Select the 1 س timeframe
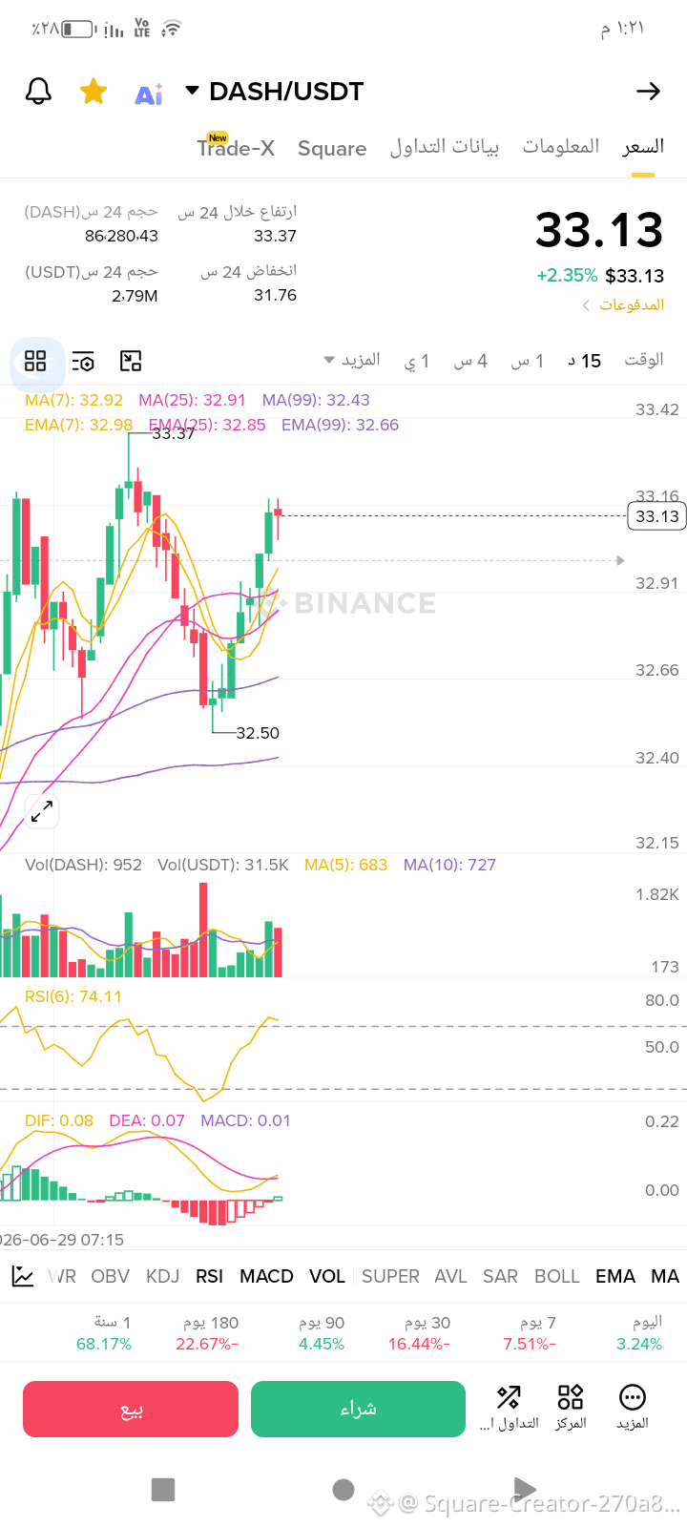Screen dimensions: 687x1527 (527, 361)
